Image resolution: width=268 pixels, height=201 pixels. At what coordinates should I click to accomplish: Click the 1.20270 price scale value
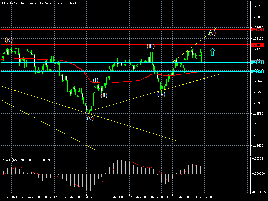[x=258, y=92]
